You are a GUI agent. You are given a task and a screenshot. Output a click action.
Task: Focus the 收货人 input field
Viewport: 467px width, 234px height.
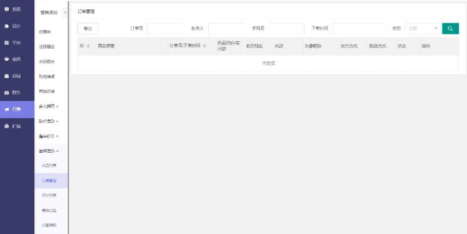click(x=226, y=29)
